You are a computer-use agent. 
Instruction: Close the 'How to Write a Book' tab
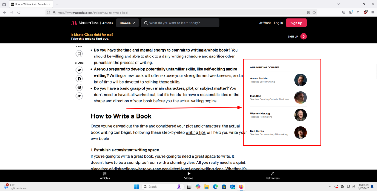[x=50, y=4]
